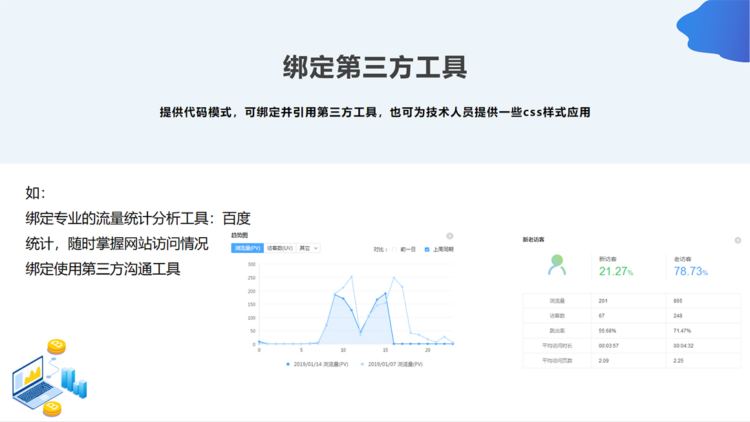Open the 其它 dropdown in trend chart
The height and width of the screenshot is (422, 750).
[x=308, y=248]
